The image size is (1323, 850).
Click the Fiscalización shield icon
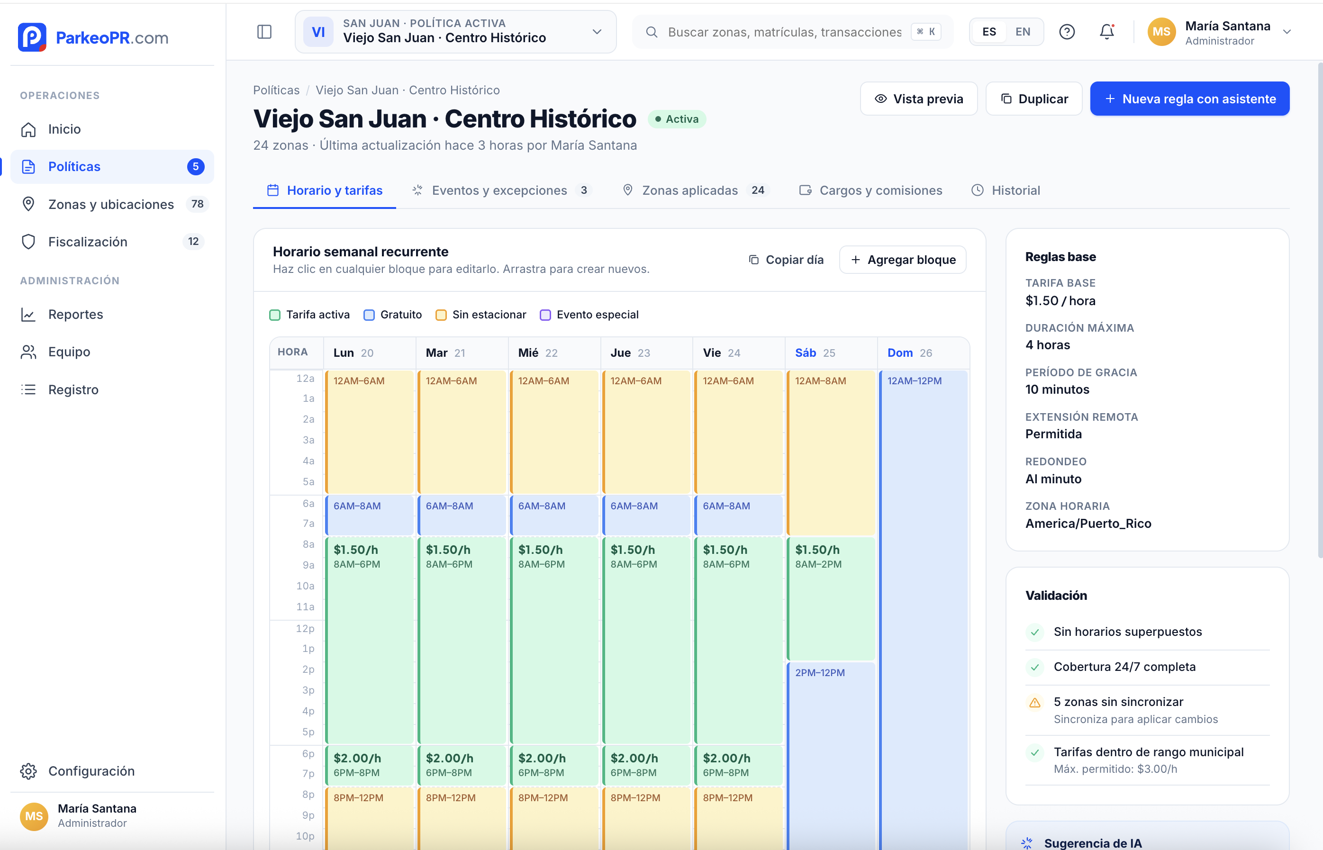[29, 242]
